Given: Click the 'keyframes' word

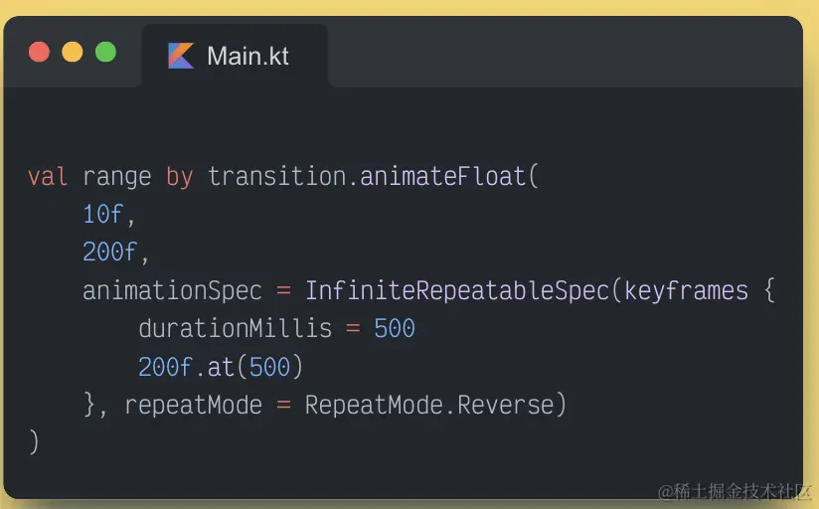Looking at the screenshot, I should pyautogui.click(x=686, y=290).
